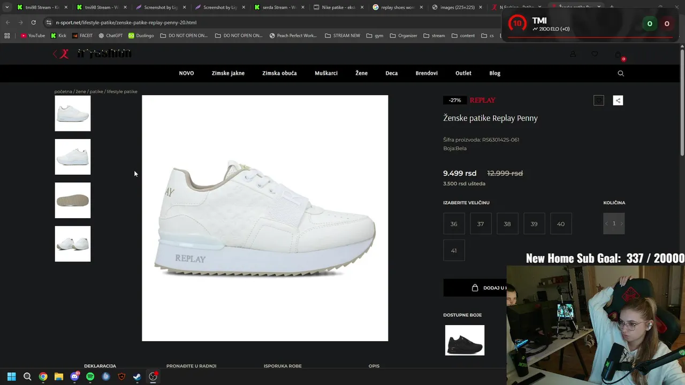Open Kick bookmark
This screenshot has width=685, height=385.
pos(58,36)
